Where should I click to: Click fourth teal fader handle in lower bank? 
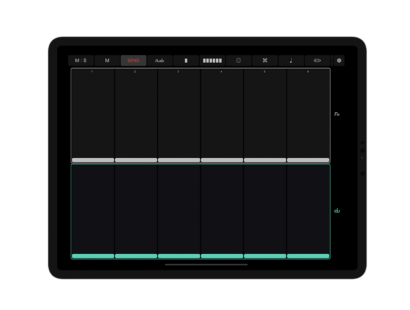[x=222, y=256]
